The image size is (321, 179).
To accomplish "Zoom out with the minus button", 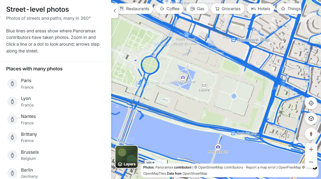I will (311, 162).
